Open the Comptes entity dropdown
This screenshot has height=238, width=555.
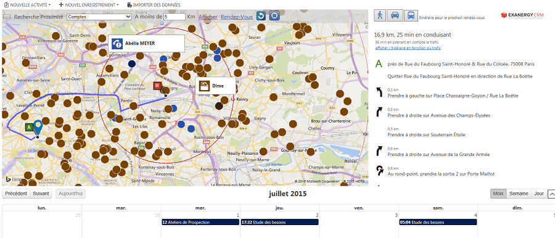pos(99,17)
